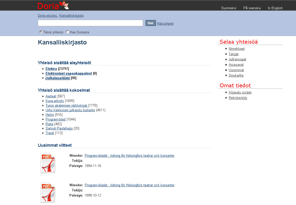Click the Omat tiedot heading
Image resolution: width=296 pixels, height=205 pixels.
(x=235, y=86)
